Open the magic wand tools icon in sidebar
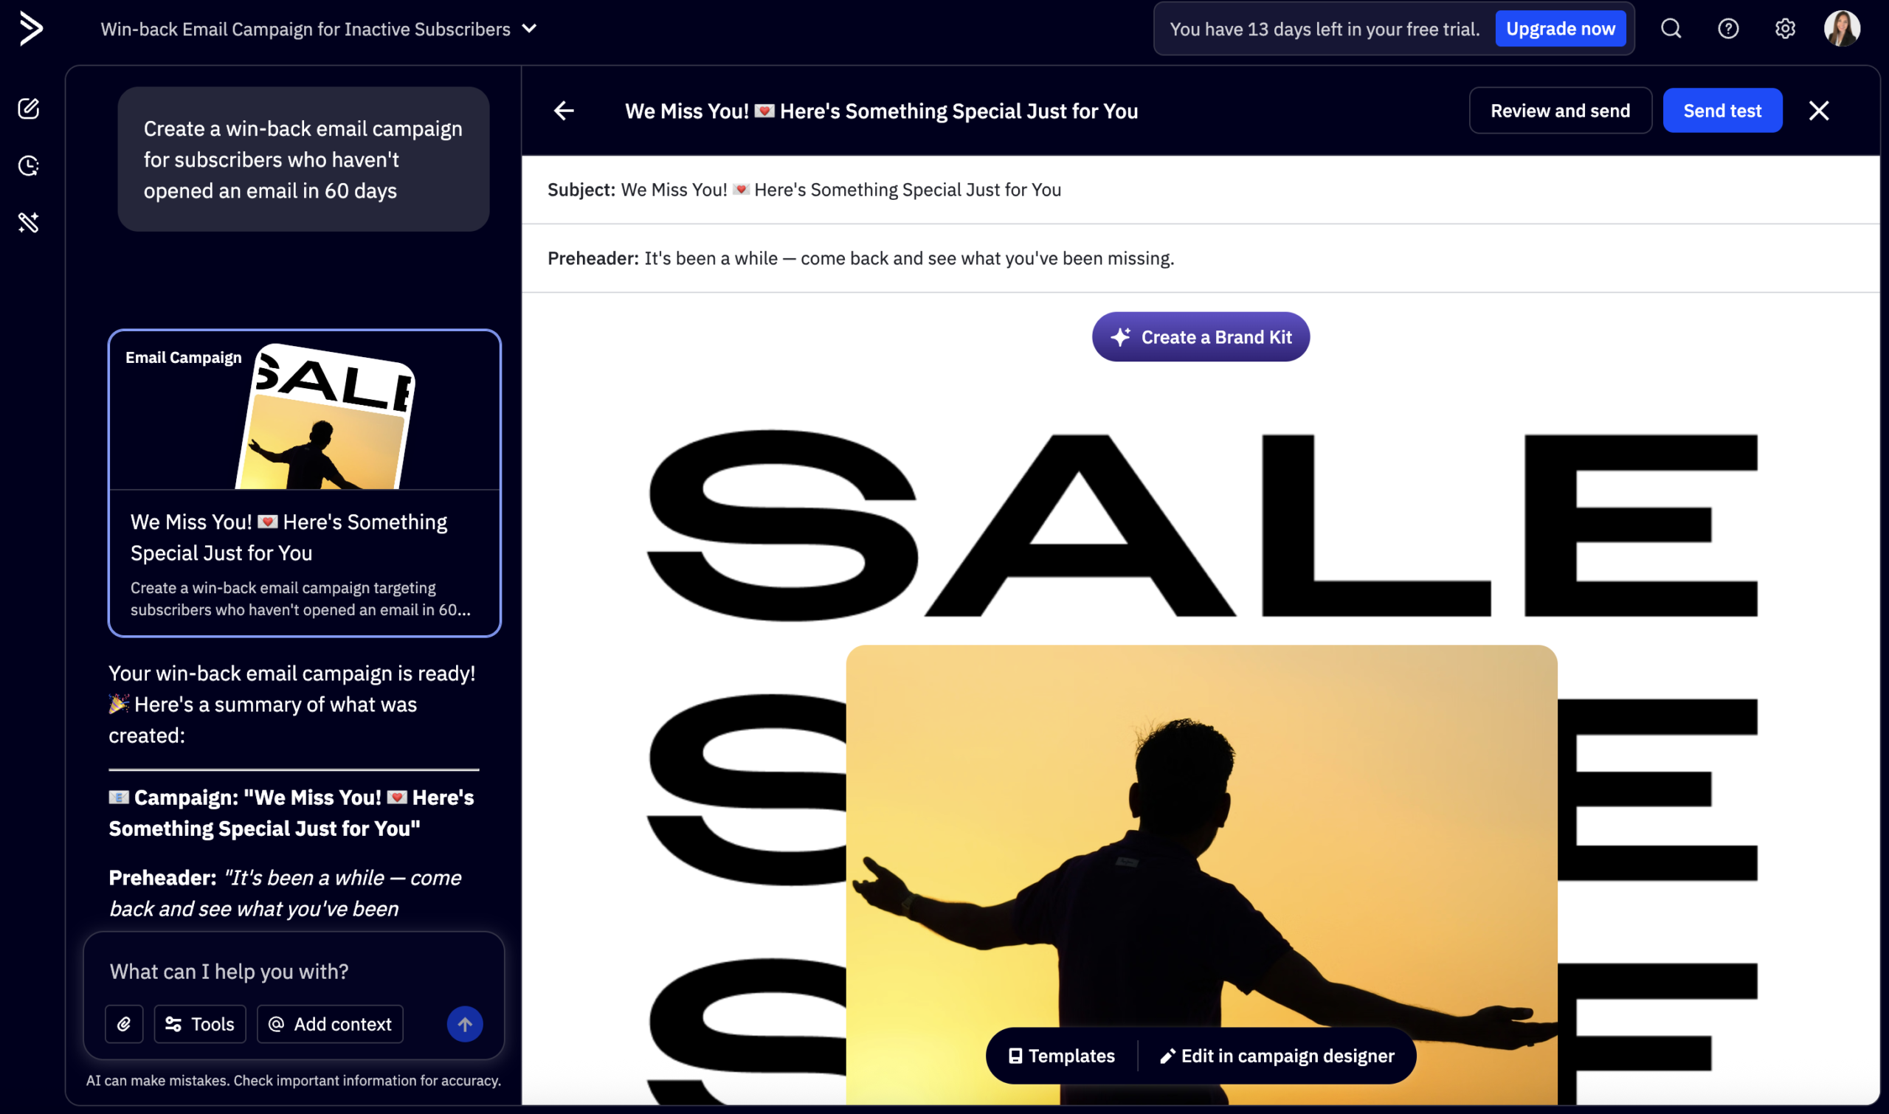1889x1114 pixels. (x=29, y=223)
